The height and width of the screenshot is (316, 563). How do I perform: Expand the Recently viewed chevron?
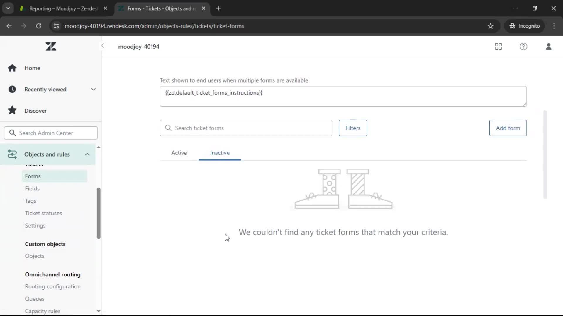pyautogui.click(x=93, y=89)
